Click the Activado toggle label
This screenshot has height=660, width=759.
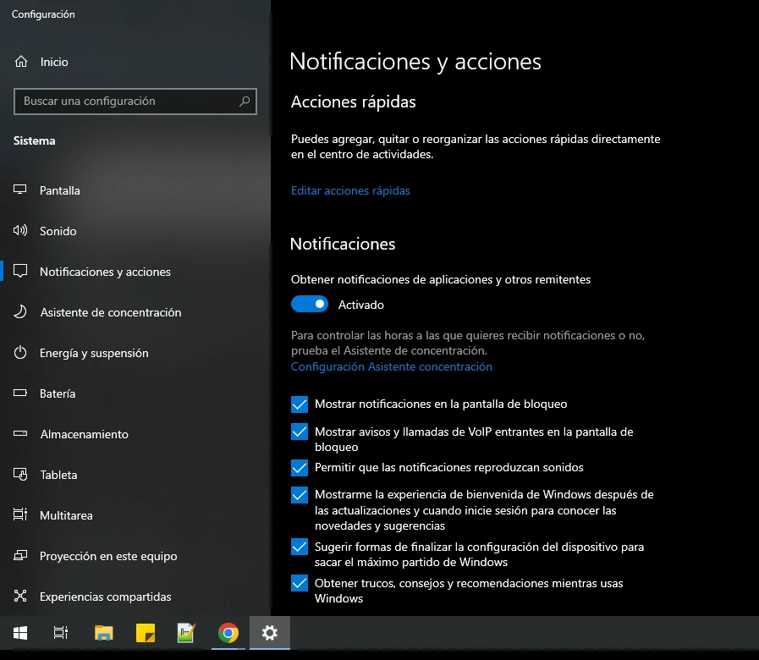tap(361, 305)
